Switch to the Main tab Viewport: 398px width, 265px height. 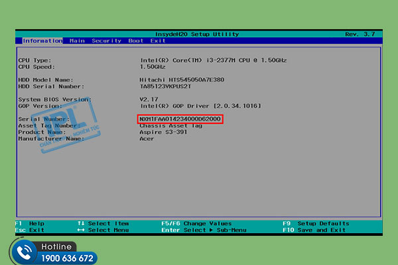click(77, 41)
